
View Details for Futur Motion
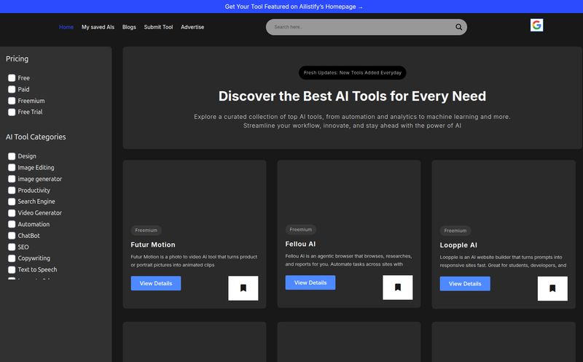pos(156,283)
